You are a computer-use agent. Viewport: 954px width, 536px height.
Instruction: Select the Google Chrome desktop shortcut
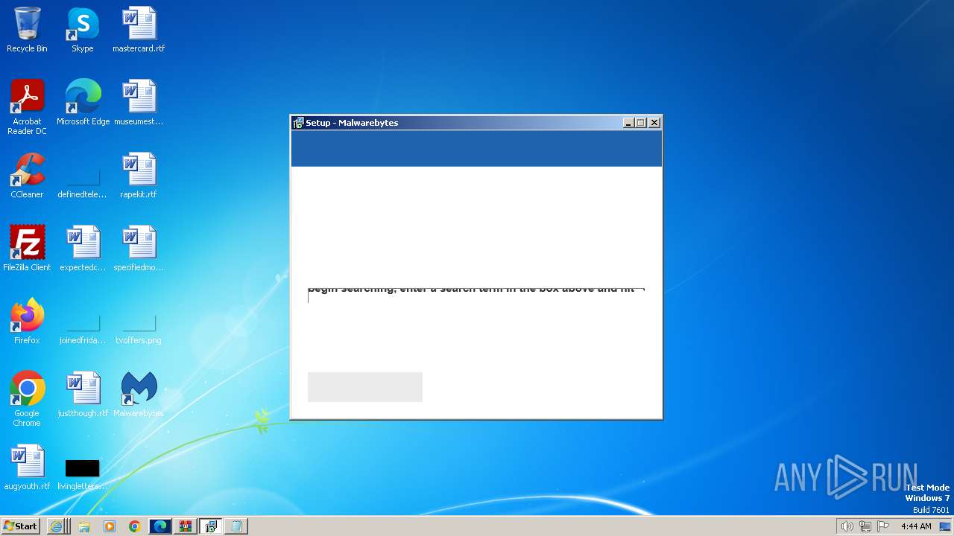27,399
